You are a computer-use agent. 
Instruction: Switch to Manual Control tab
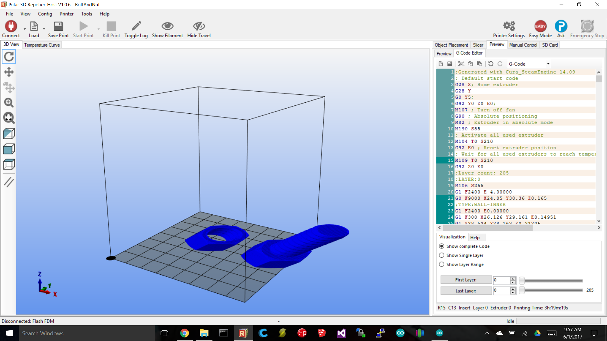522,45
